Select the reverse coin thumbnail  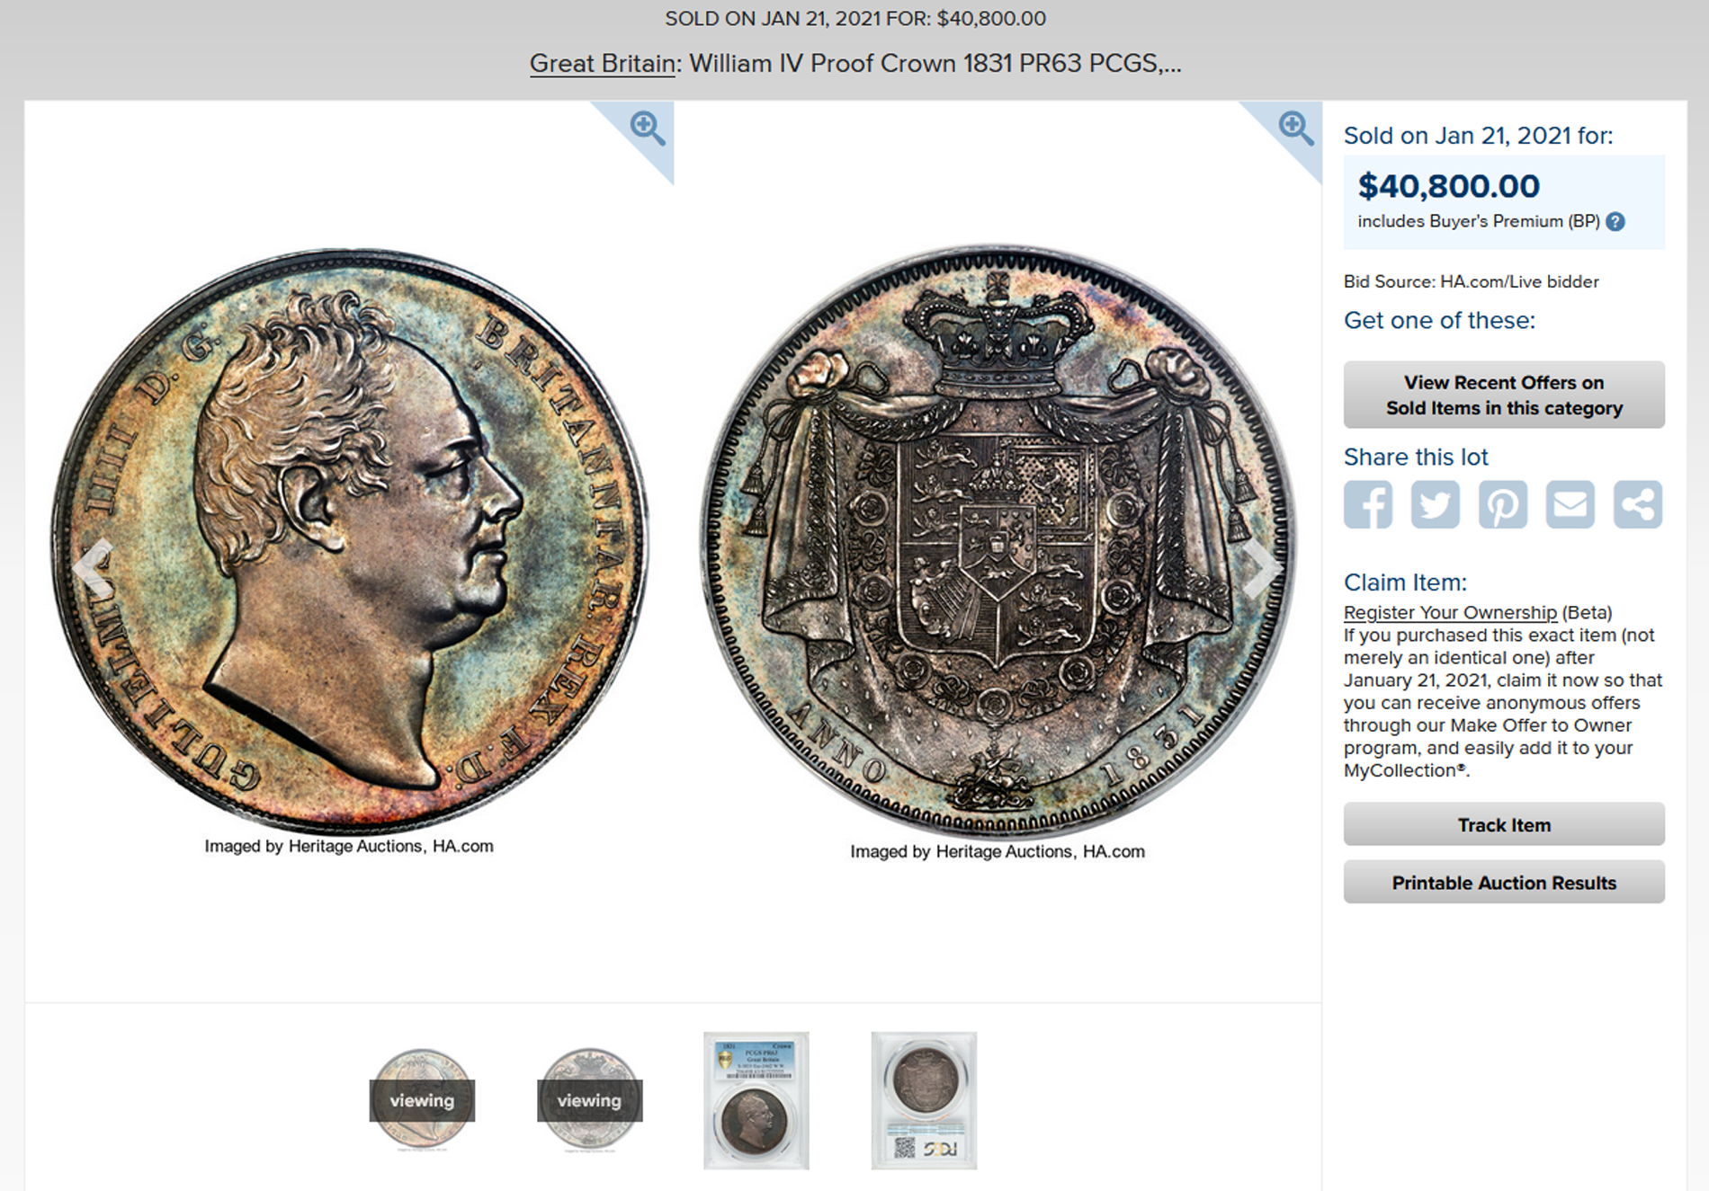click(589, 1100)
